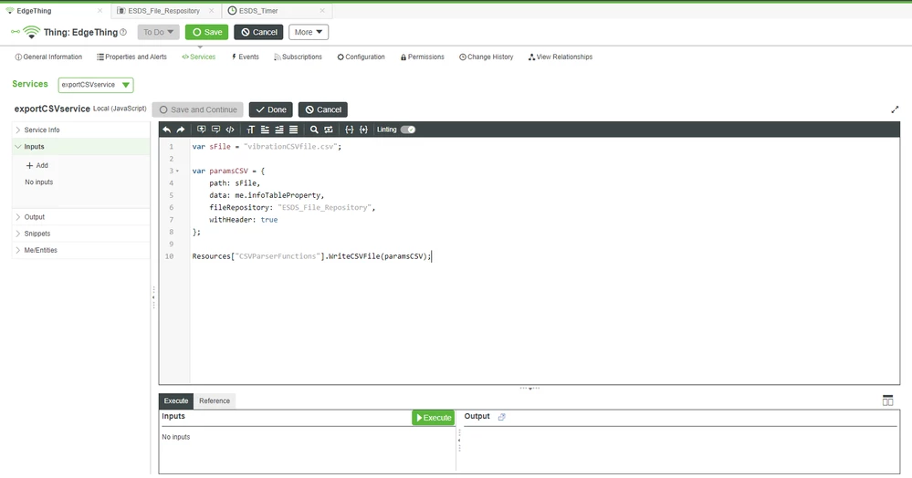
Task: Click the help icon next to Thing: EdgeThing
Action: click(122, 33)
